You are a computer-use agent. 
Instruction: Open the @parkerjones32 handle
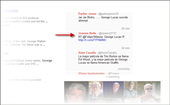tap(108, 14)
